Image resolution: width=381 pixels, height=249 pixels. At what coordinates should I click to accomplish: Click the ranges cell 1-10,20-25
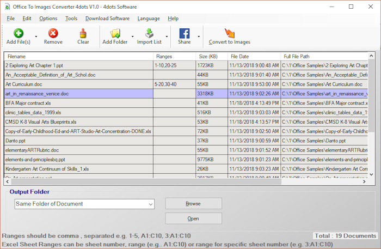tap(174, 65)
